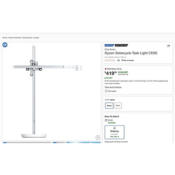Select the Shipping delivery option
The height and width of the screenshot is (175, 175).
[x=114, y=132]
